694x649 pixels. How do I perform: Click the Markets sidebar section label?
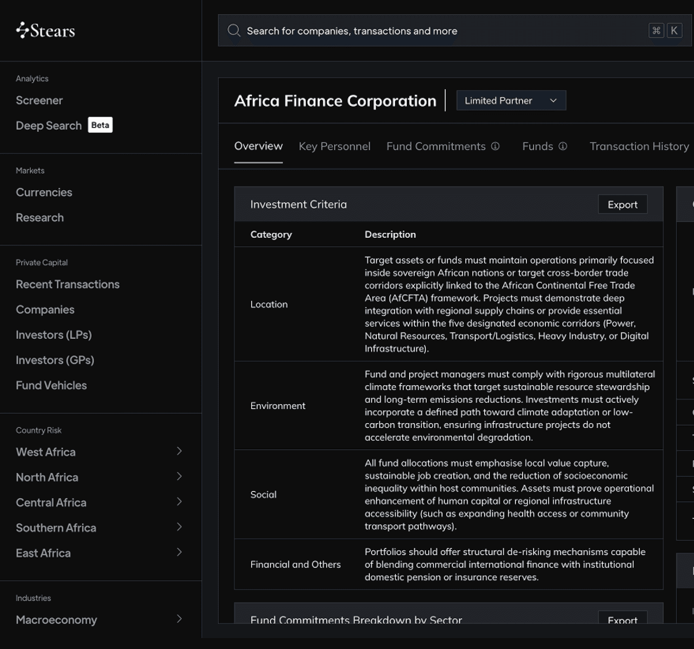point(30,171)
